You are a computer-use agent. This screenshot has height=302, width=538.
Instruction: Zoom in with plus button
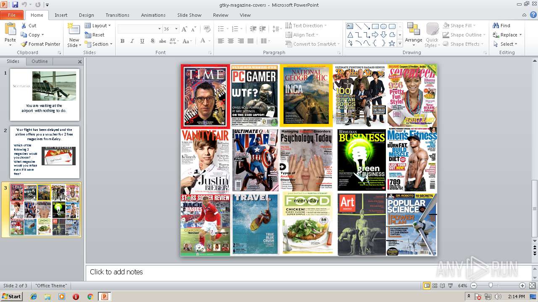pos(522,286)
